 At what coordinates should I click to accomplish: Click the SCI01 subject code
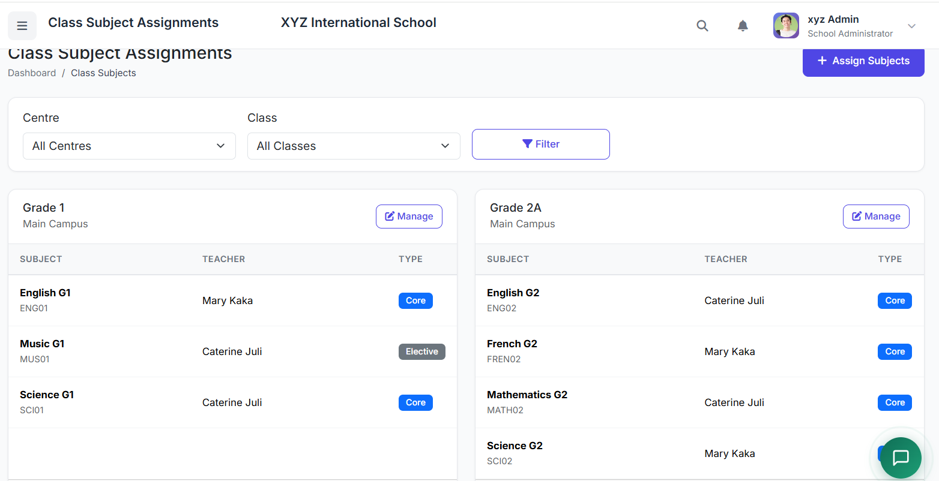tap(32, 410)
